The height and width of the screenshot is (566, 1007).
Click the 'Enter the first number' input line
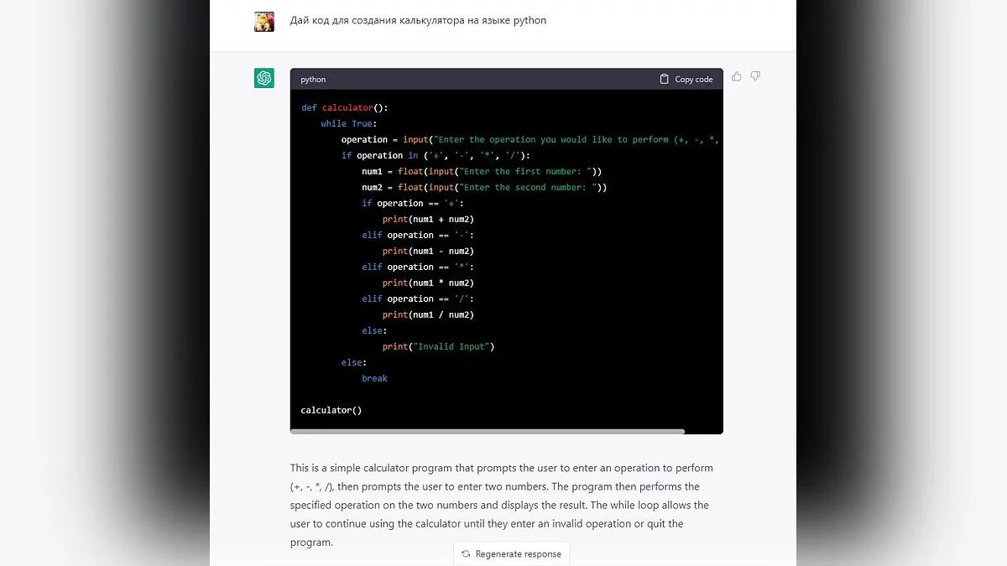tap(482, 171)
